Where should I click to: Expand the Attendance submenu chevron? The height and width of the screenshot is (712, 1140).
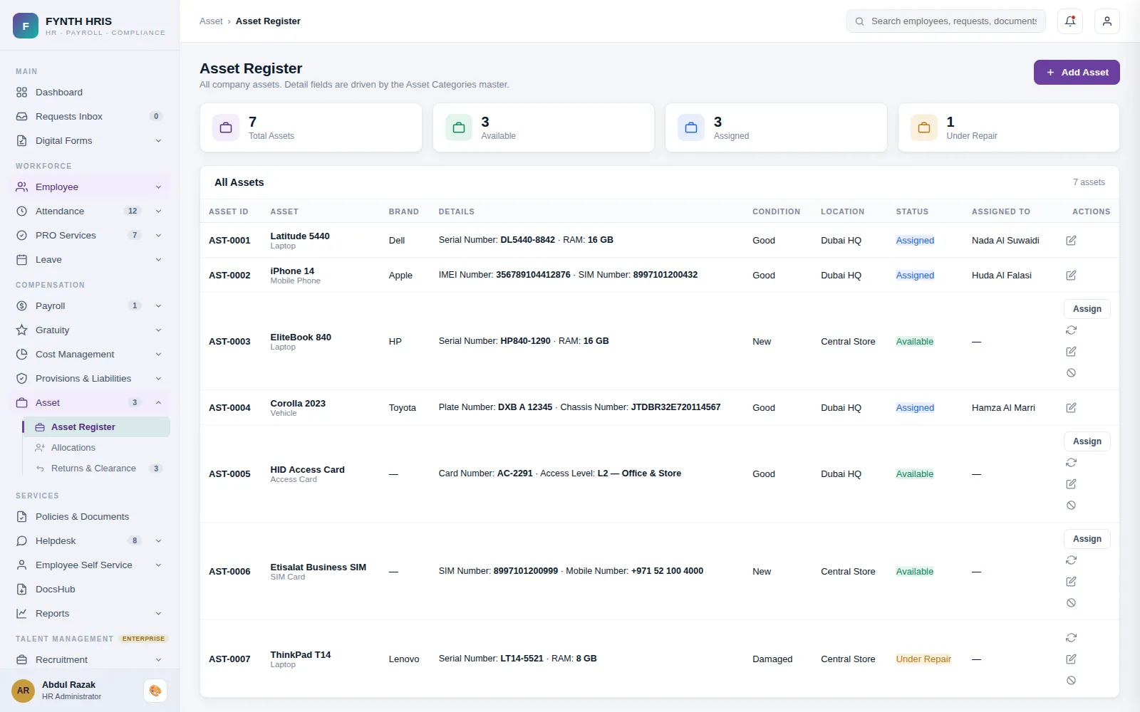[158, 211]
